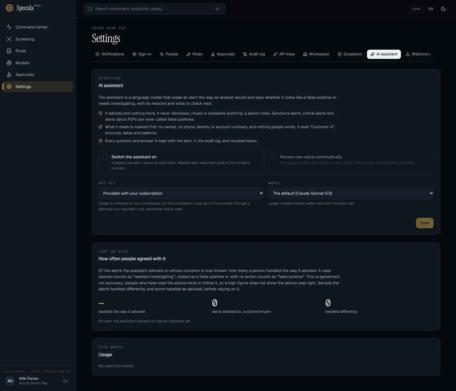Image resolution: width=456 pixels, height=391 pixels.
Task: Switch to the Roles tab
Action: (194, 54)
